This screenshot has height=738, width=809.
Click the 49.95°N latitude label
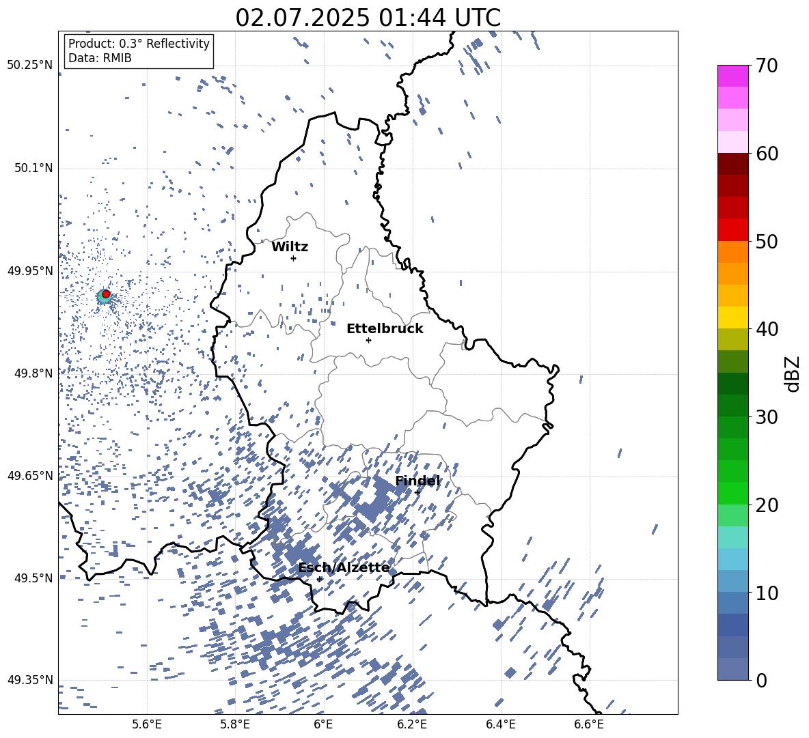point(31,271)
